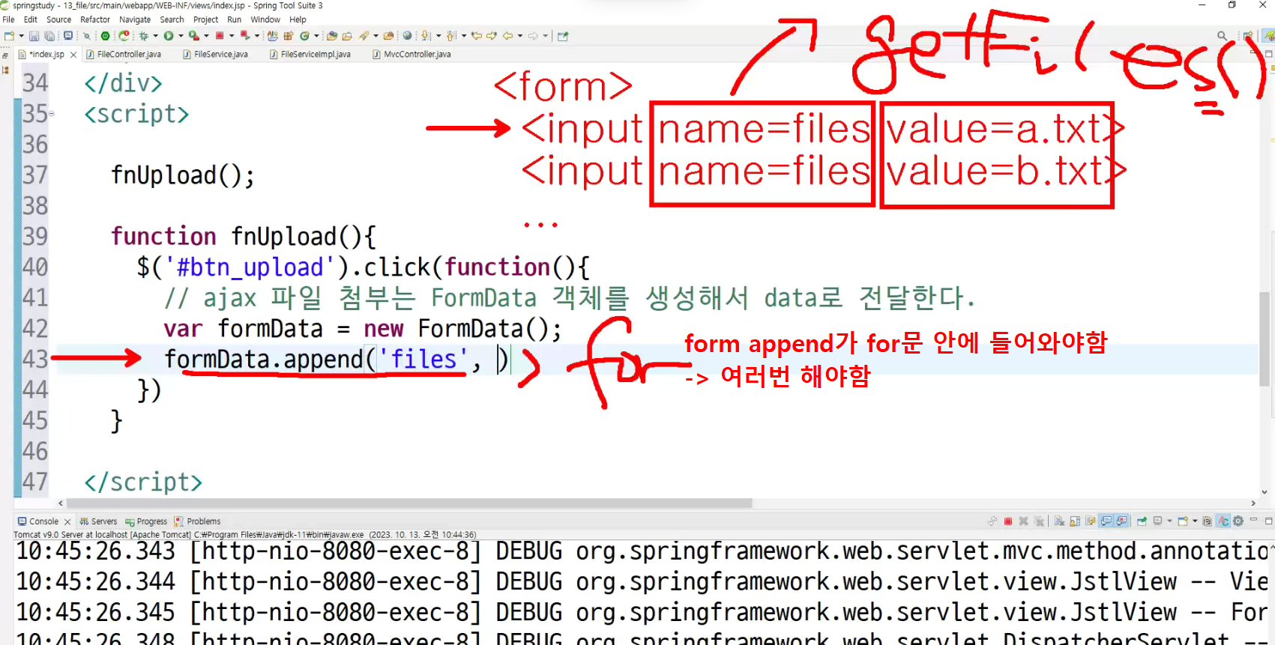Collapse the fold marker at line 35
Viewport: 1275px width, 645px height.
[x=52, y=115]
